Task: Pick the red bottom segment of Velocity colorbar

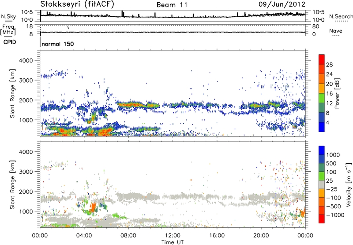Action: click(322, 219)
